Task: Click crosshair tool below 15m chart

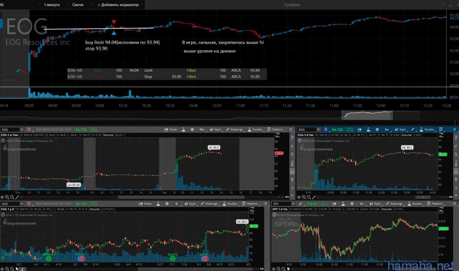Action: (2, 197)
